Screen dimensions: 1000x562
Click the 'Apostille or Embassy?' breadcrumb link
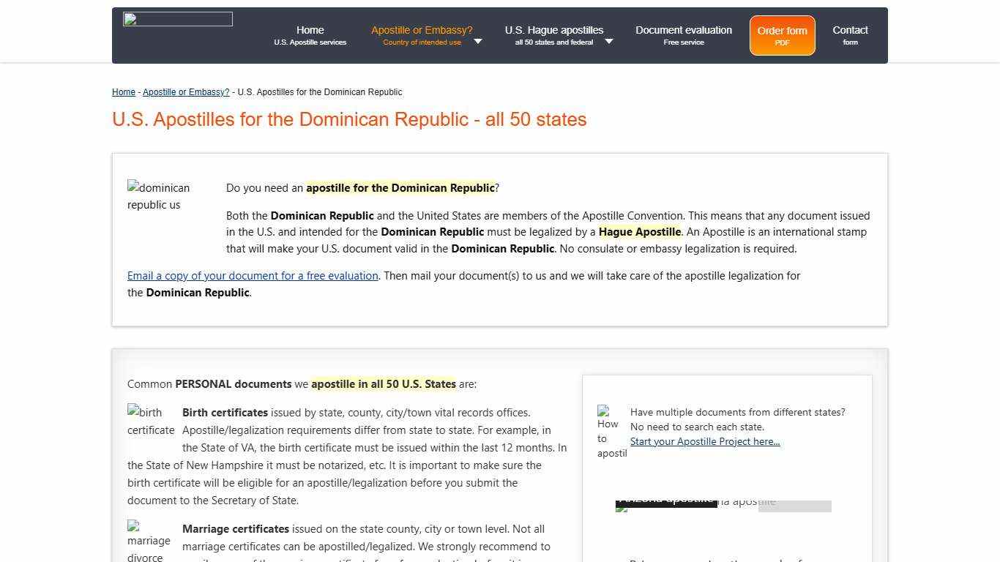click(x=186, y=91)
